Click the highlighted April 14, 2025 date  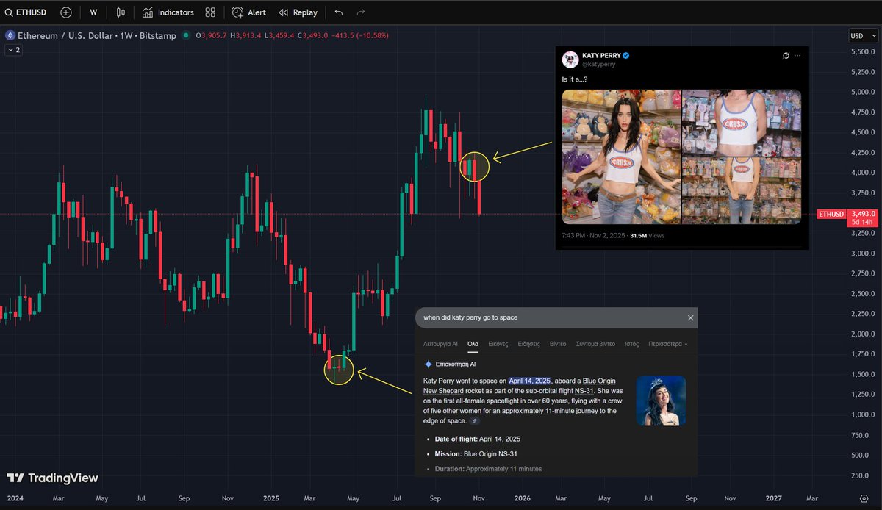[x=529, y=381]
